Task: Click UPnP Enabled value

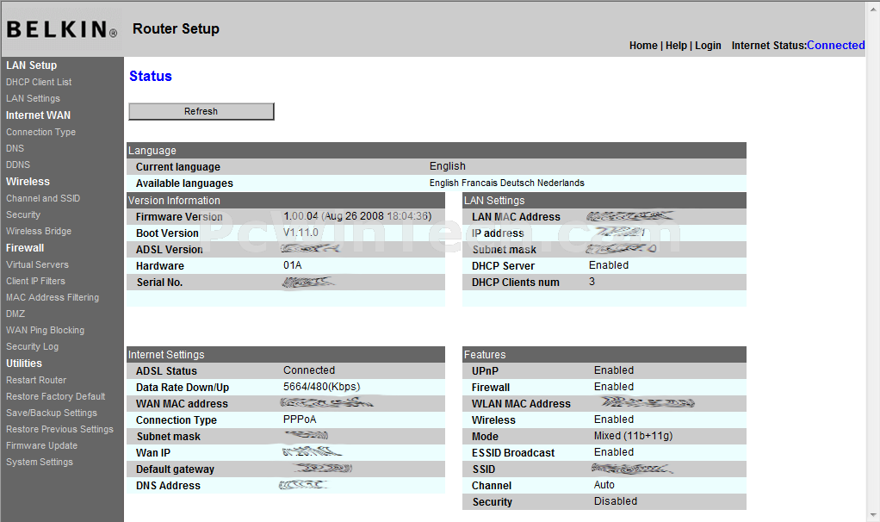Action: [614, 370]
